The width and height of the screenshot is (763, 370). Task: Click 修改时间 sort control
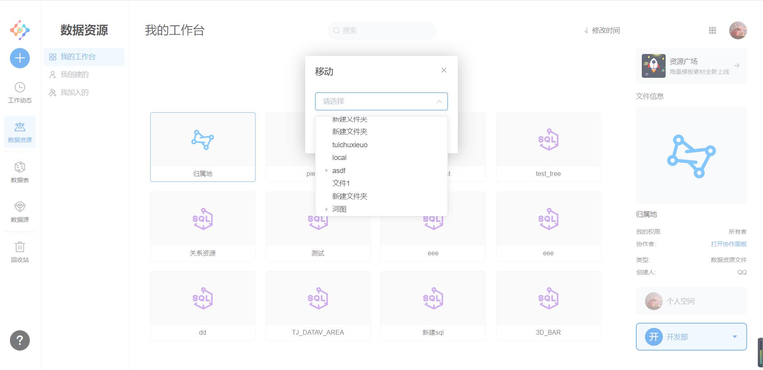602,30
